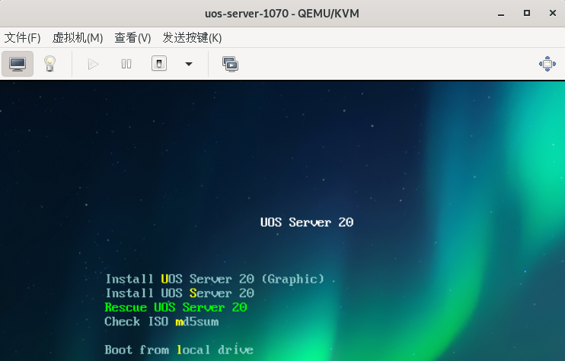Open the 虚拟机(M) menu
The height and width of the screenshot is (361, 565).
(78, 37)
